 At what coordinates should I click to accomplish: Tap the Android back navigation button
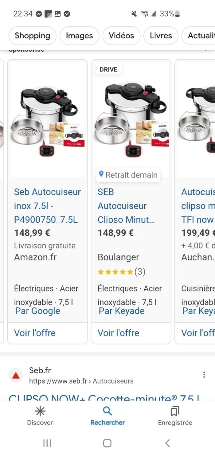(167, 443)
